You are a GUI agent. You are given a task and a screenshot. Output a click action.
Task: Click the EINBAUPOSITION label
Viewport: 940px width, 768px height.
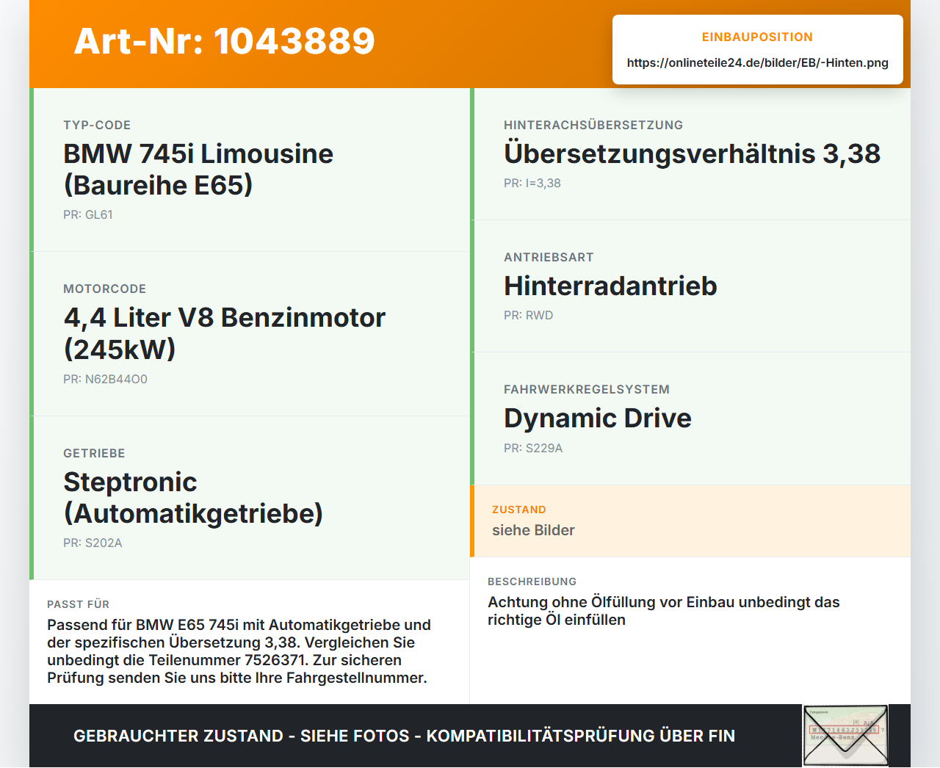click(x=757, y=37)
